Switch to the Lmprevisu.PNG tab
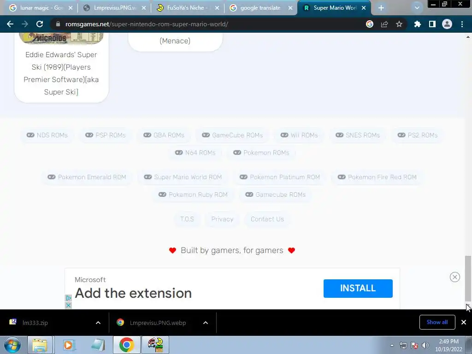The image size is (472, 354). pyautogui.click(x=114, y=8)
